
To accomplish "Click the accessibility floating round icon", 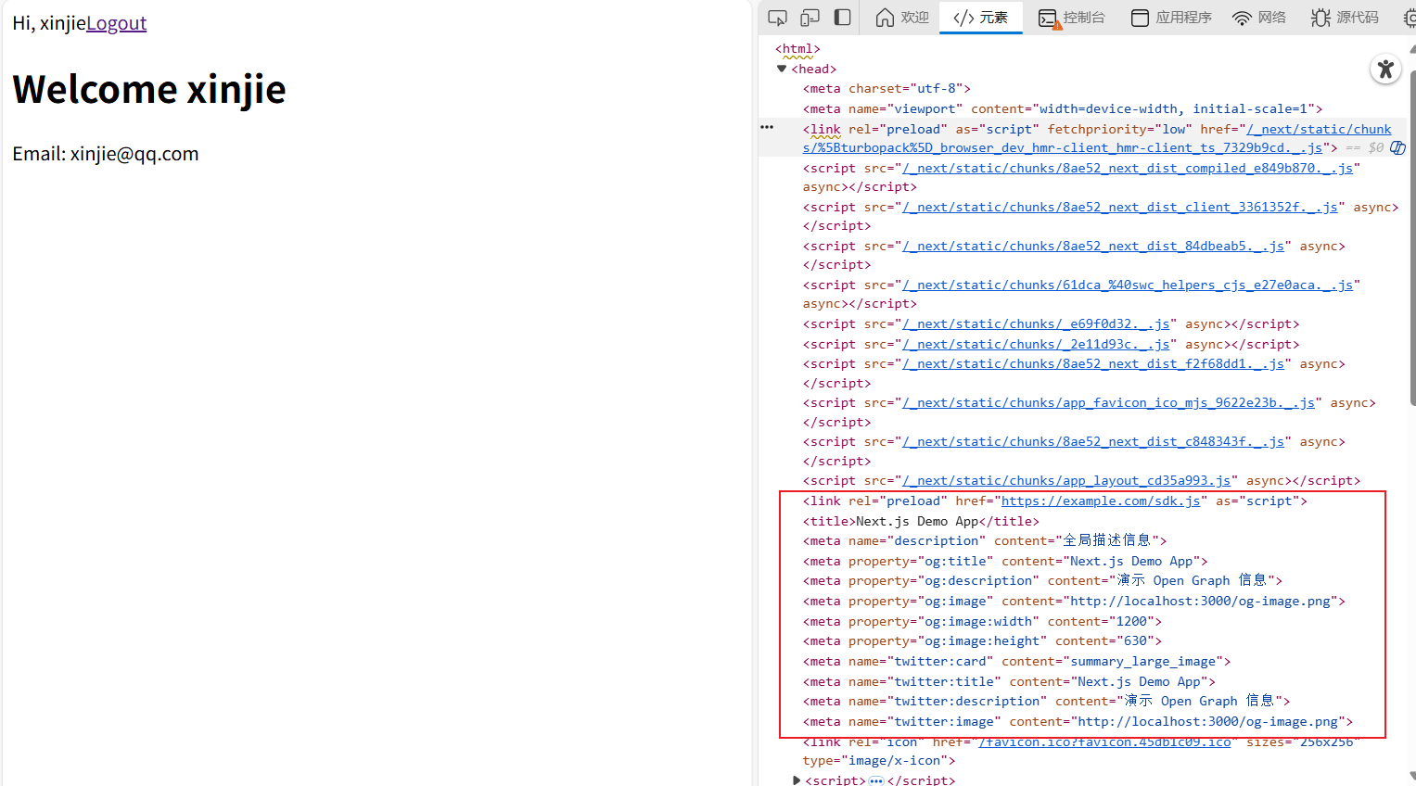I will (1385, 70).
